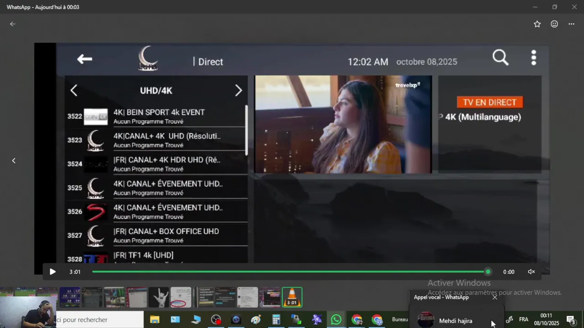Viewport: 584px width, 328px height.
Task: Open the OBS Studio taskbar icon
Action: tap(216, 320)
